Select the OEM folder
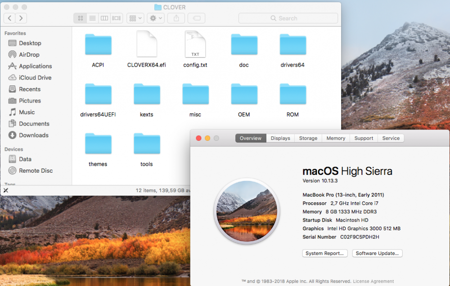Viewport: 450px width, 286px height. 244,94
